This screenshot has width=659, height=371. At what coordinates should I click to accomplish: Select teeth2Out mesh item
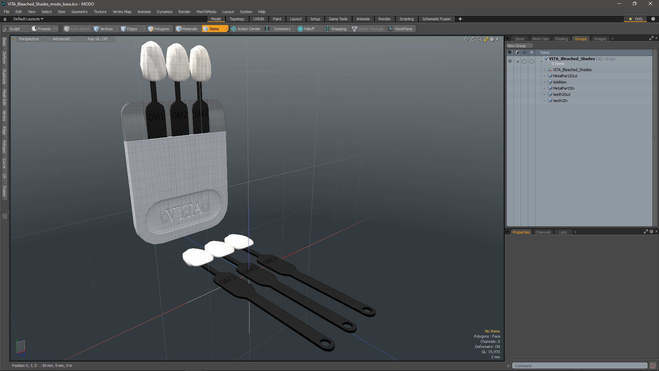click(562, 94)
